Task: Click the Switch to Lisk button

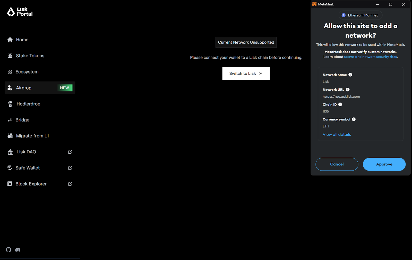Action: tap(246, 73)
